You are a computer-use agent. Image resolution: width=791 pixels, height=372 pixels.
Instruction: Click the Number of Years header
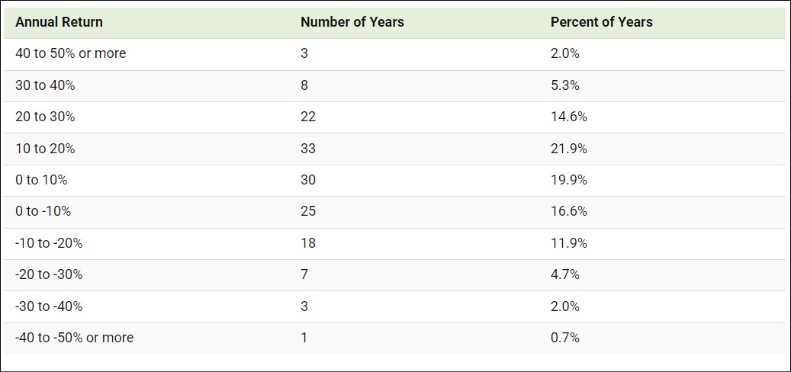[352, 22]
